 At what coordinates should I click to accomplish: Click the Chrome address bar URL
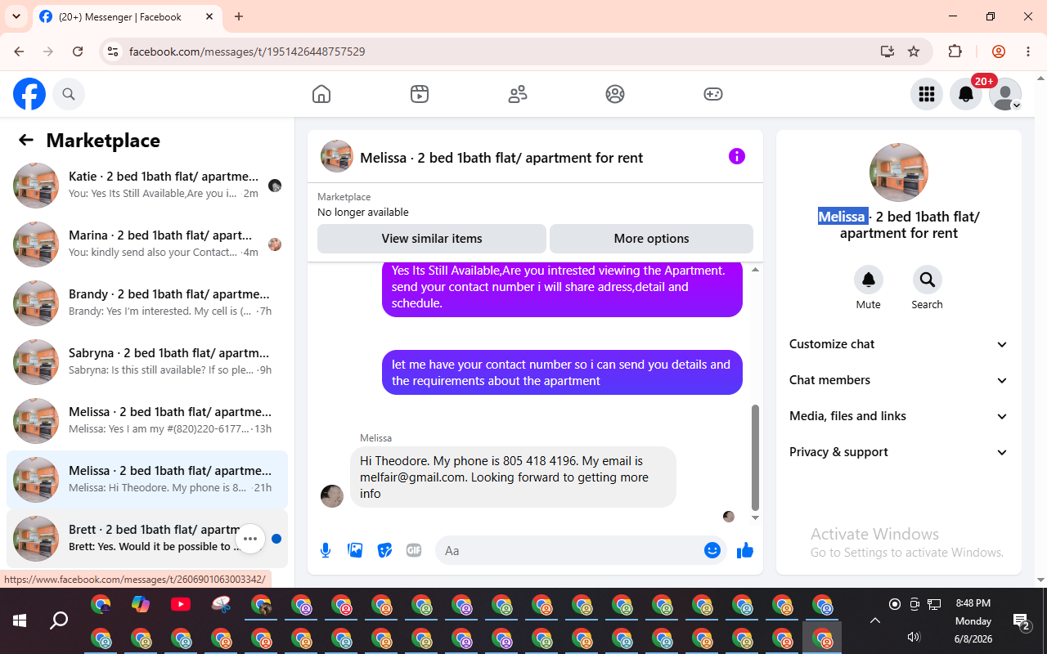click(247, 52)
